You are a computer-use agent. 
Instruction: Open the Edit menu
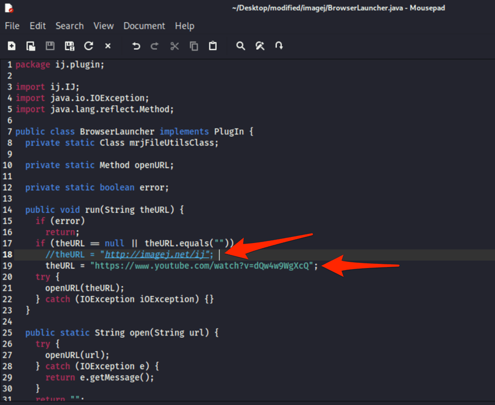(38, 26)
